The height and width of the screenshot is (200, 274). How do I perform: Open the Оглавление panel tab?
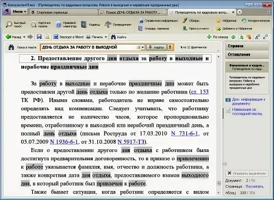247,54
